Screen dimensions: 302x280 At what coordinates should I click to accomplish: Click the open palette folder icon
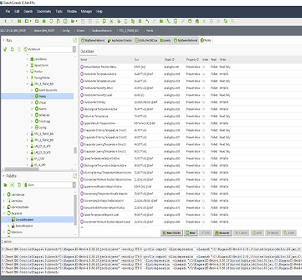coord(5,185)
